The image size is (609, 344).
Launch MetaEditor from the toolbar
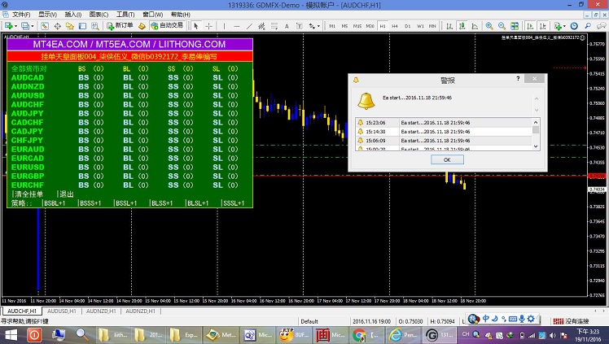point(142,25)
